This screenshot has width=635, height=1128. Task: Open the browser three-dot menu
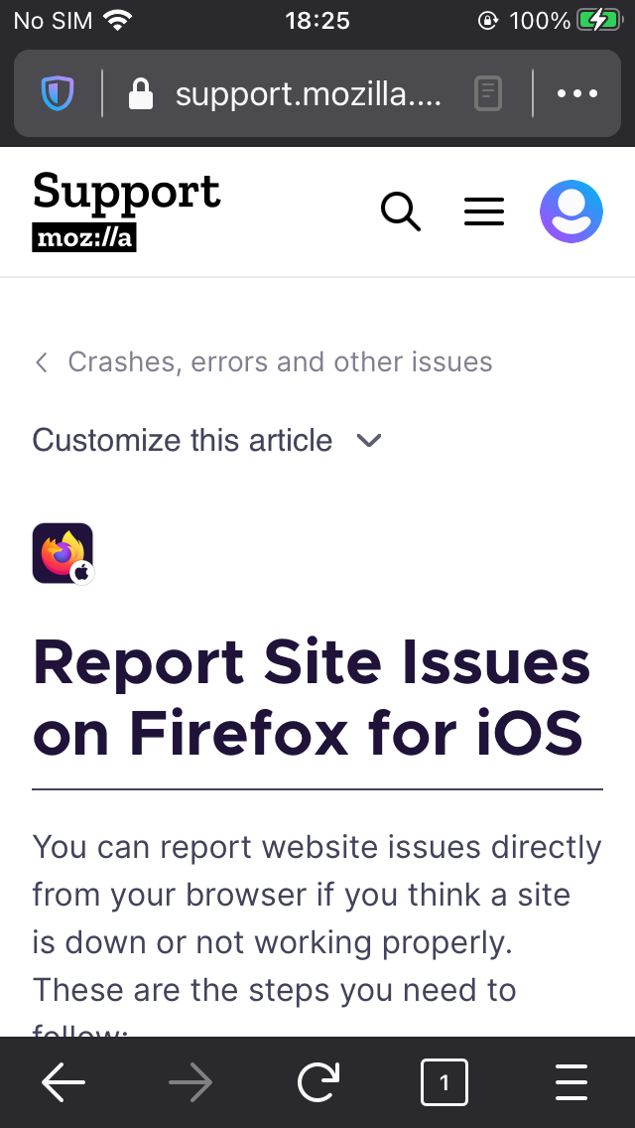coord(576,93)
